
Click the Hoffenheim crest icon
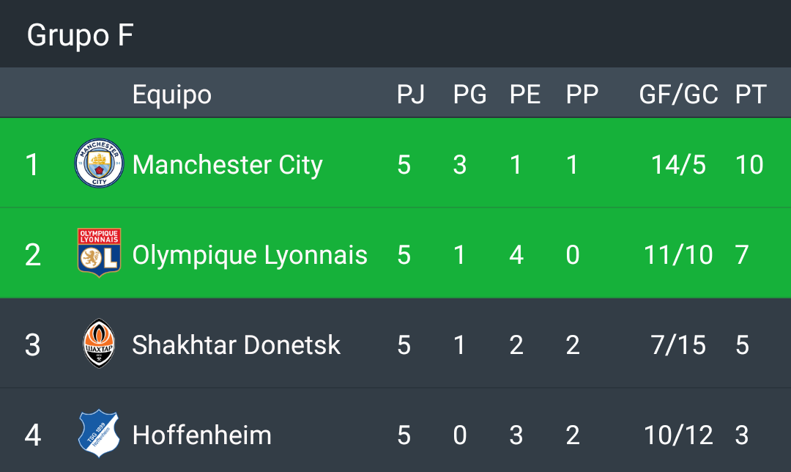99,435
